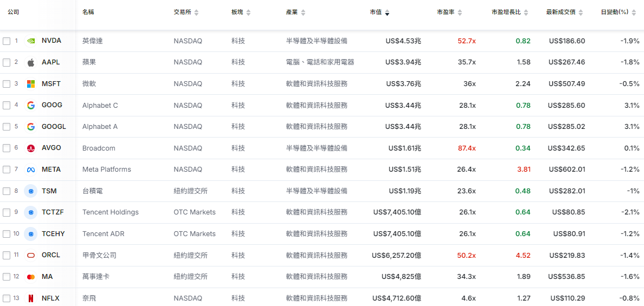Check the box beside NFLX
The width and height of the screenshot is (644, 306).
pyautogui.click(x=7, y=298)
